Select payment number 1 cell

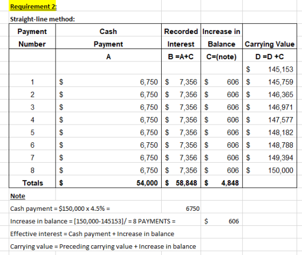32,82
